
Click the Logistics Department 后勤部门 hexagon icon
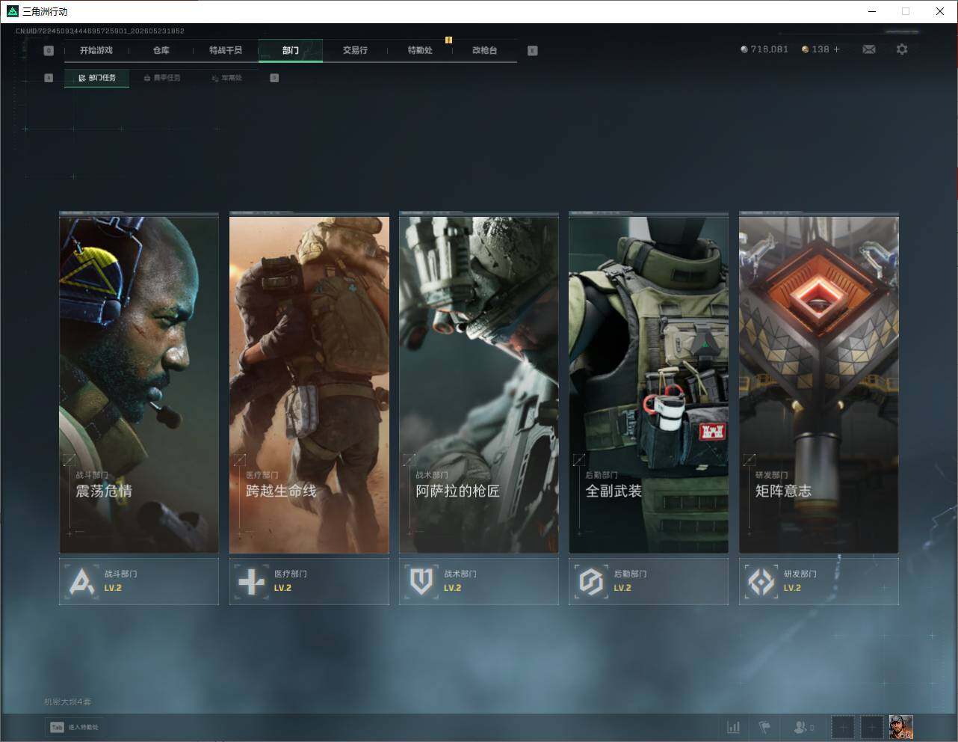coord(591,581)
